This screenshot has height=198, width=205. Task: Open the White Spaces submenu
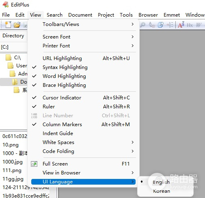coord(83,142)
